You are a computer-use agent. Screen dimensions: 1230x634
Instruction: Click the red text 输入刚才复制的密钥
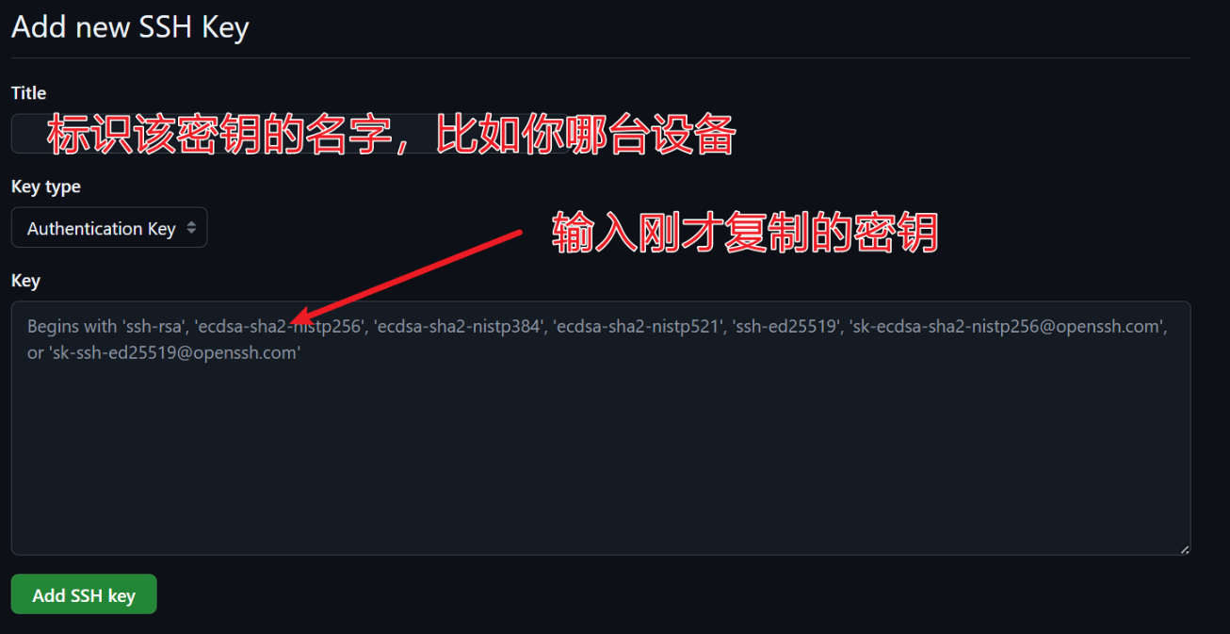(745, 233)
